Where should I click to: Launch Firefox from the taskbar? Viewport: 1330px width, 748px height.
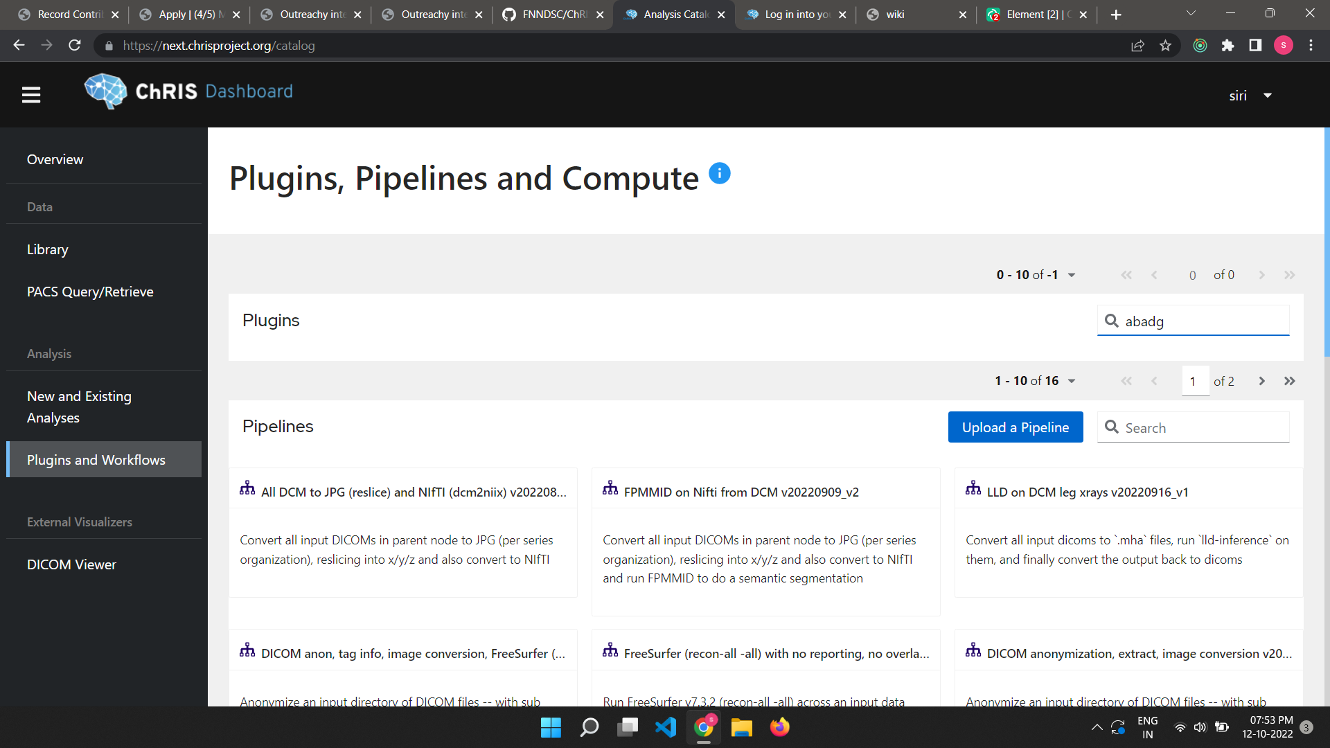(x=779, y=727)
